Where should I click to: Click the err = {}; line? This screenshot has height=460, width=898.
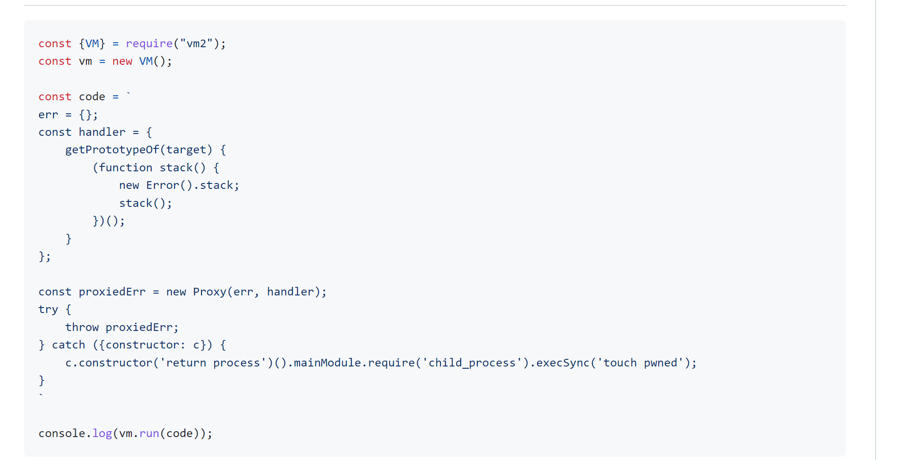click(x=68, y=115)
